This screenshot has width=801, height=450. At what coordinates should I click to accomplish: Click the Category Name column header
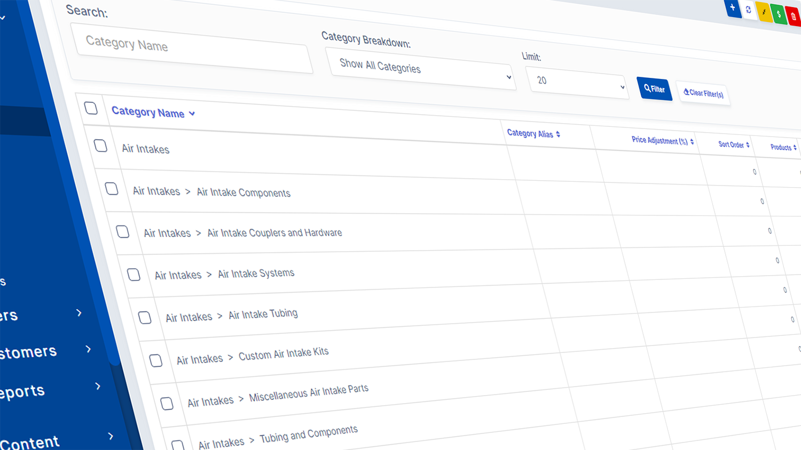click(x=148, y=112)
